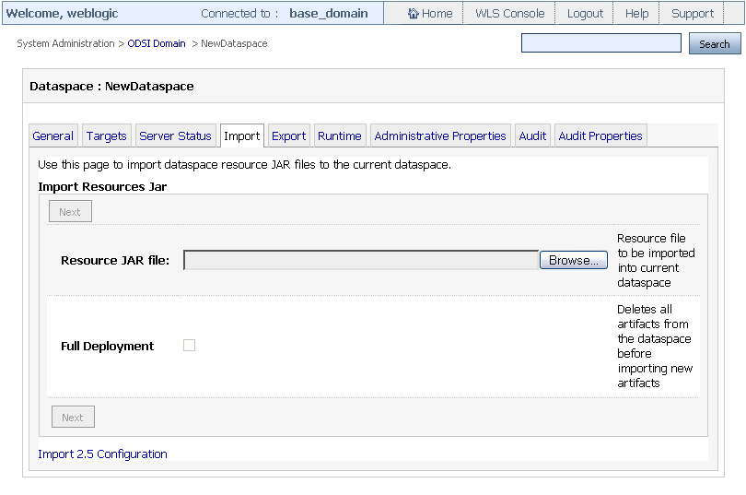Open the Audit Properties tab

click(600, 136)
